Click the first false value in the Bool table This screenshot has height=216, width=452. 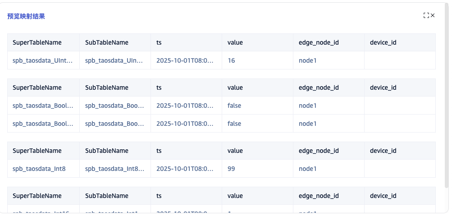point(234,106)
